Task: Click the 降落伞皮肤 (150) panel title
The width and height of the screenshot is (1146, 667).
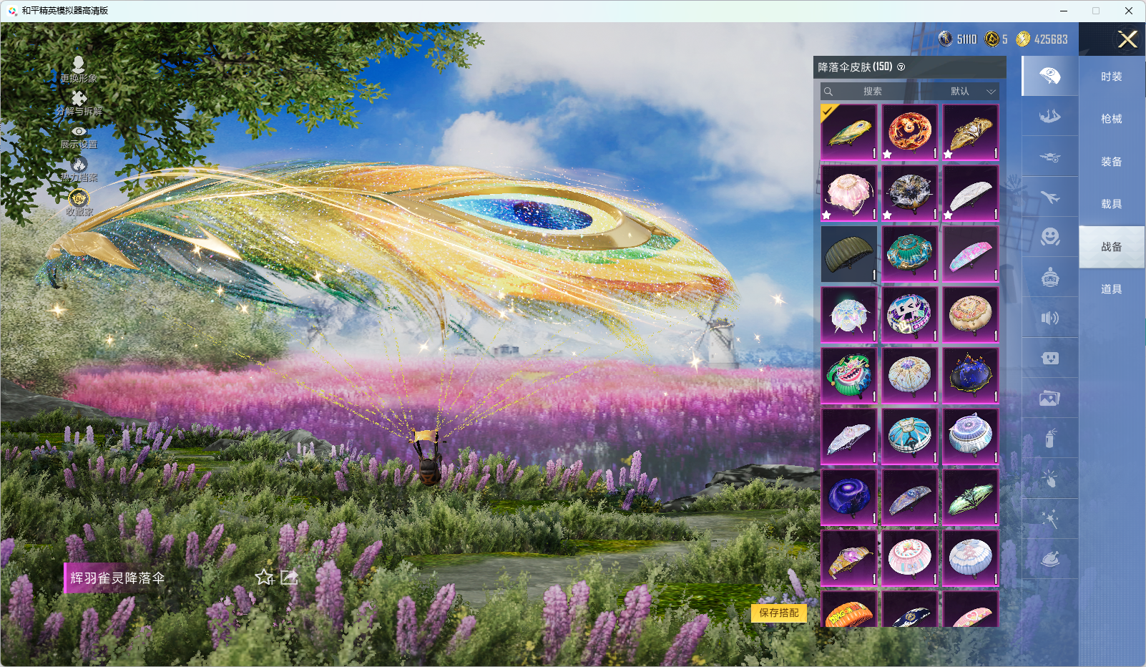Action: pyautogui.click(x=855, y=67)
